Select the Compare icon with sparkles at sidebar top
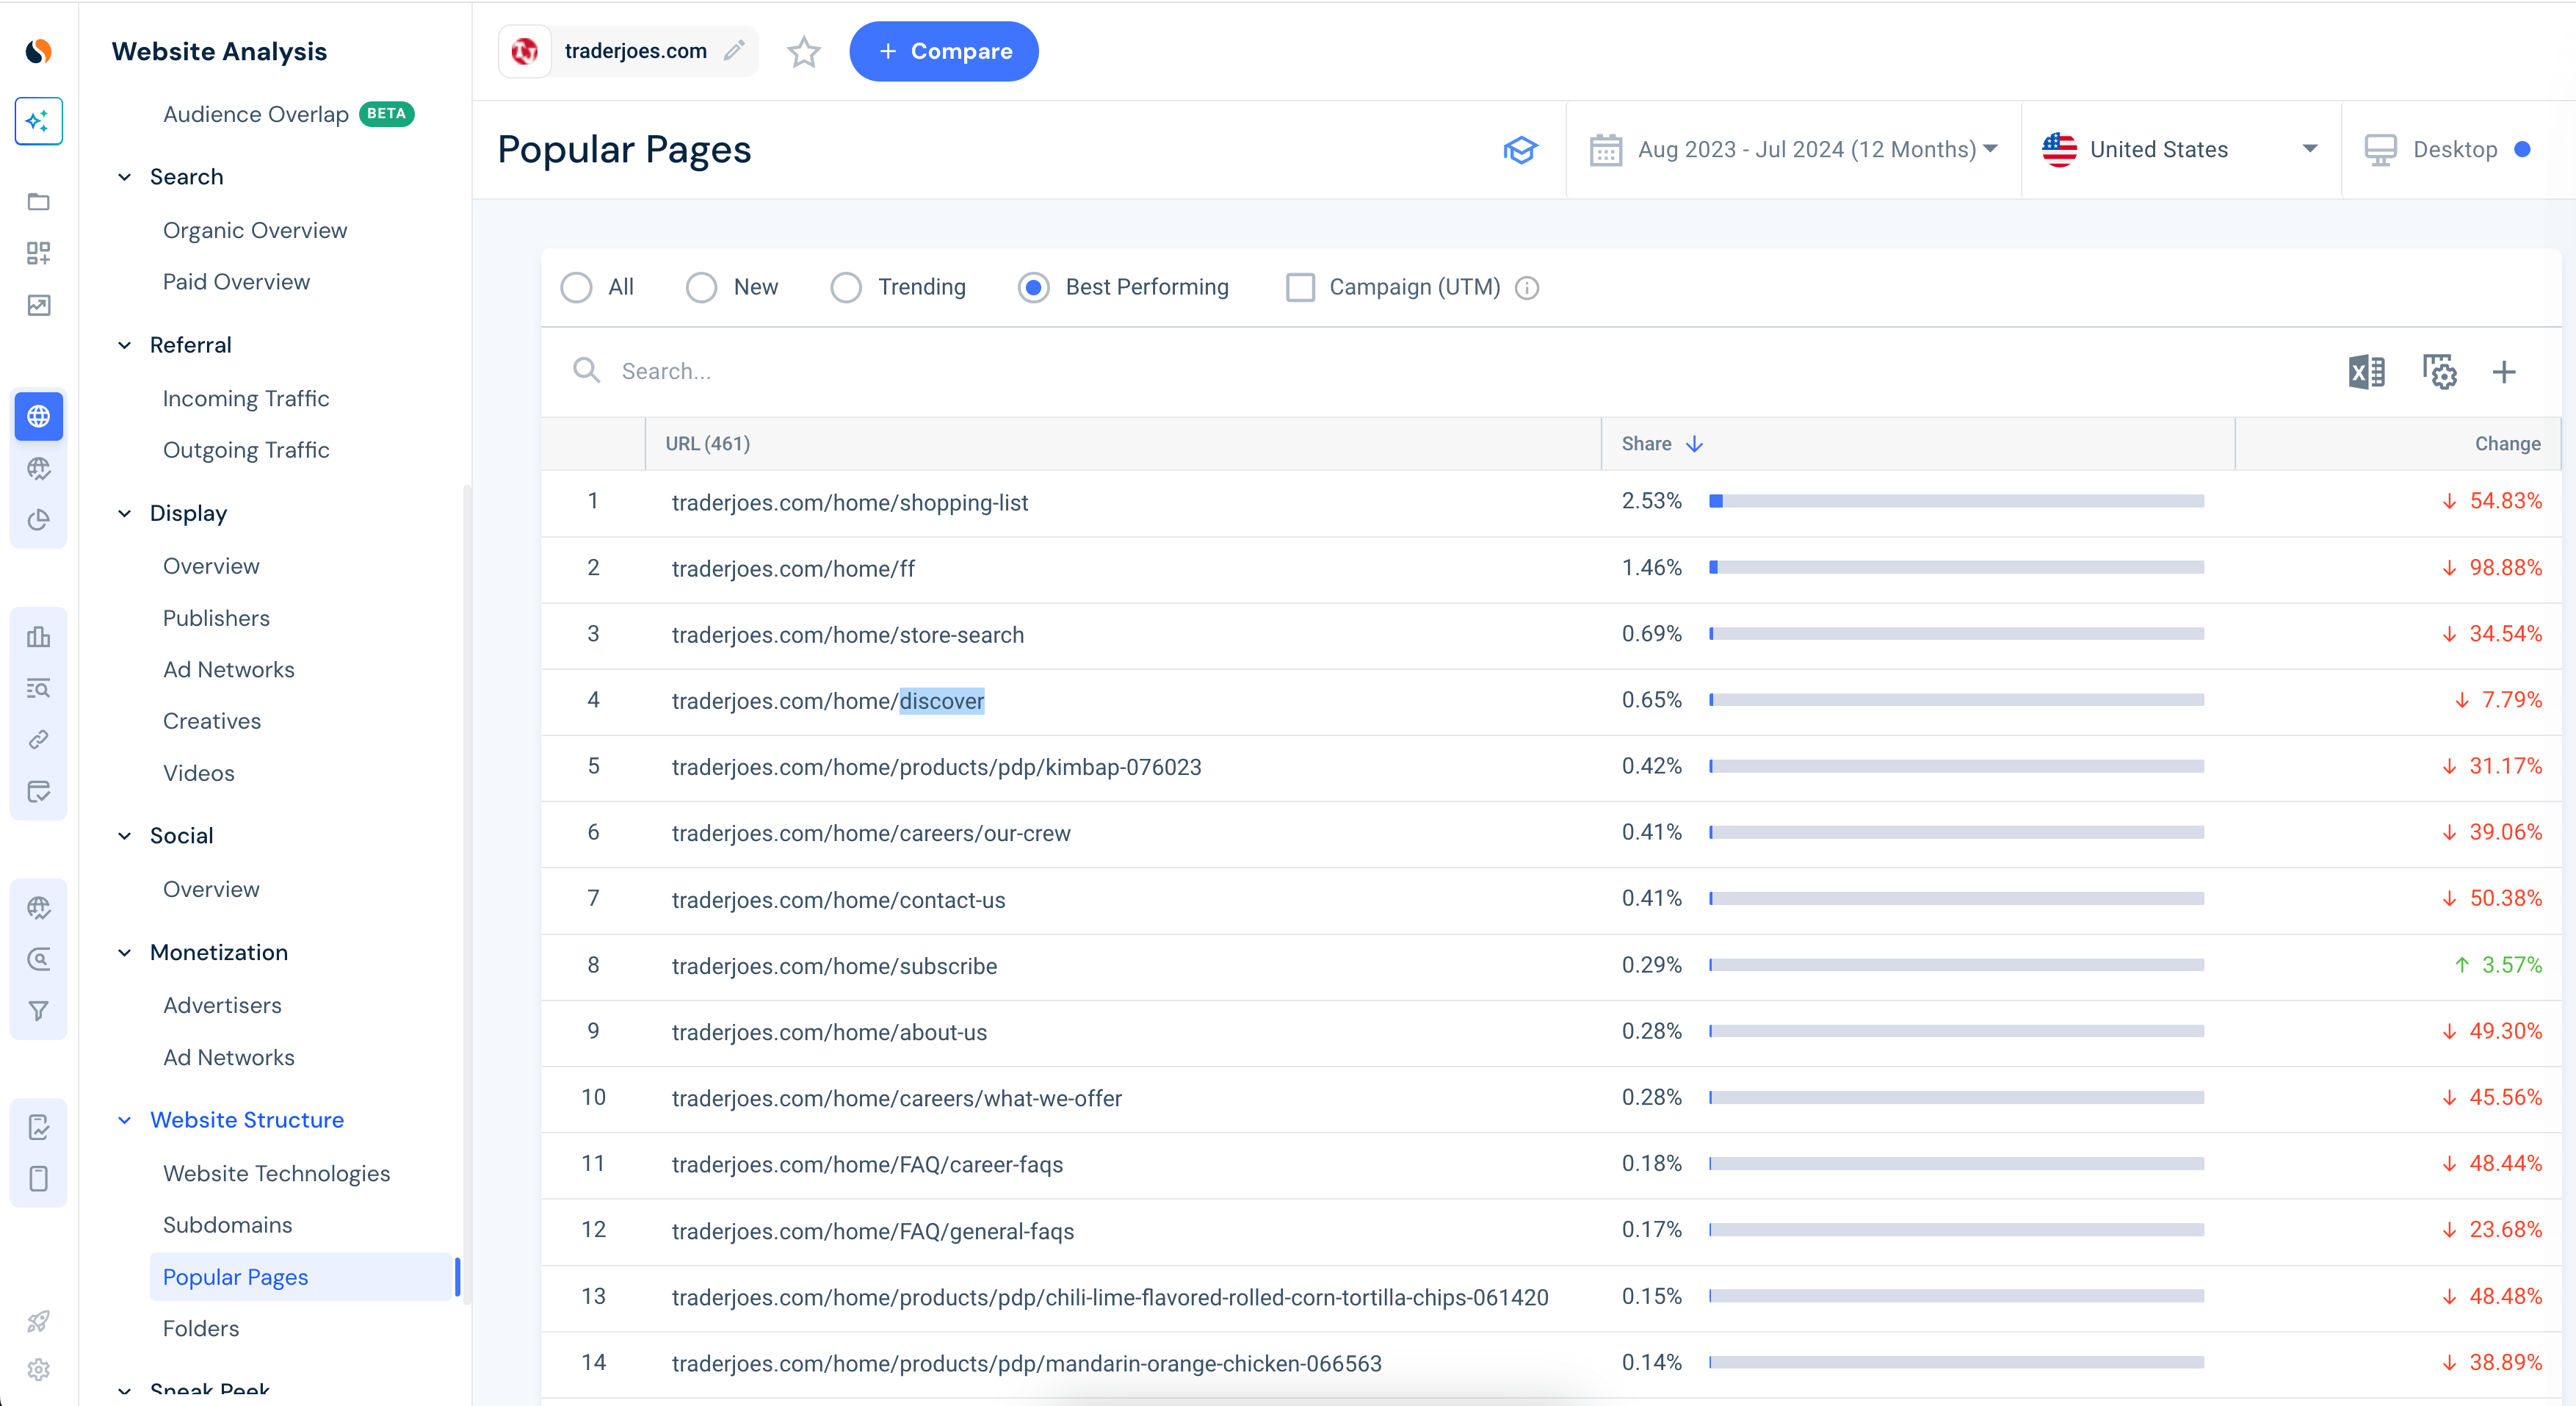This screenshot has width=2576, height=1406. pos(38,120)
